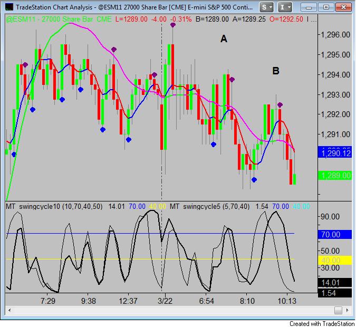This screenshot has height=327, width=356.
Task: Minimize the Chart Analysis window
Action: [x=309, y=7]
